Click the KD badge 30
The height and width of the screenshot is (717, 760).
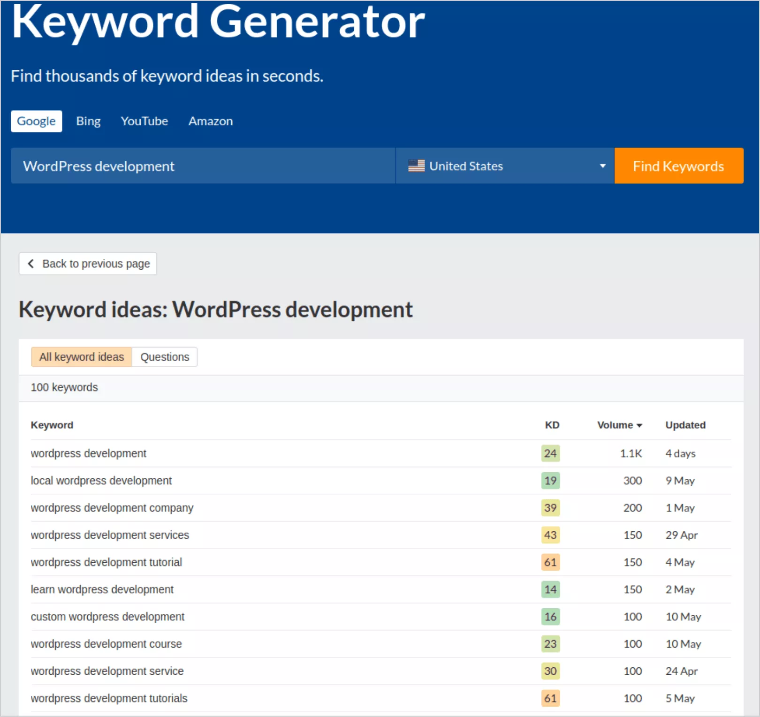(550, 671)
